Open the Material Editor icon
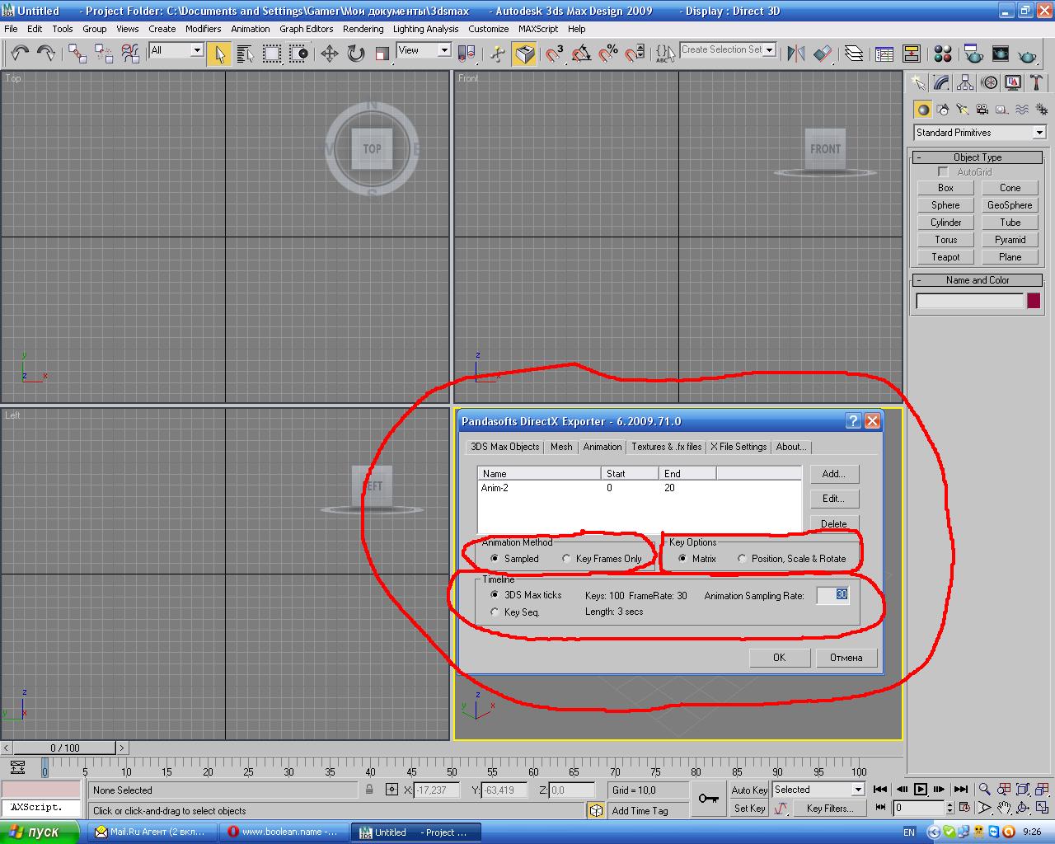Image resolution: width=1055 pixels, height=844 pixels. [x=943, y=54]
